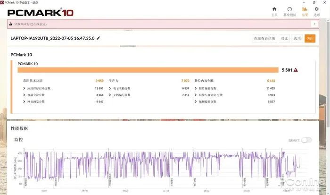Click the unverified score warning message text

pyautogui.click(x=31, y=24)
